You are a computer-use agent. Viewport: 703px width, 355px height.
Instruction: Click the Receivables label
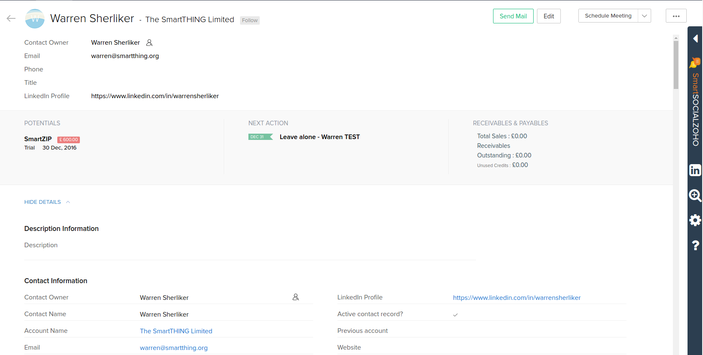tap(493, 146)
